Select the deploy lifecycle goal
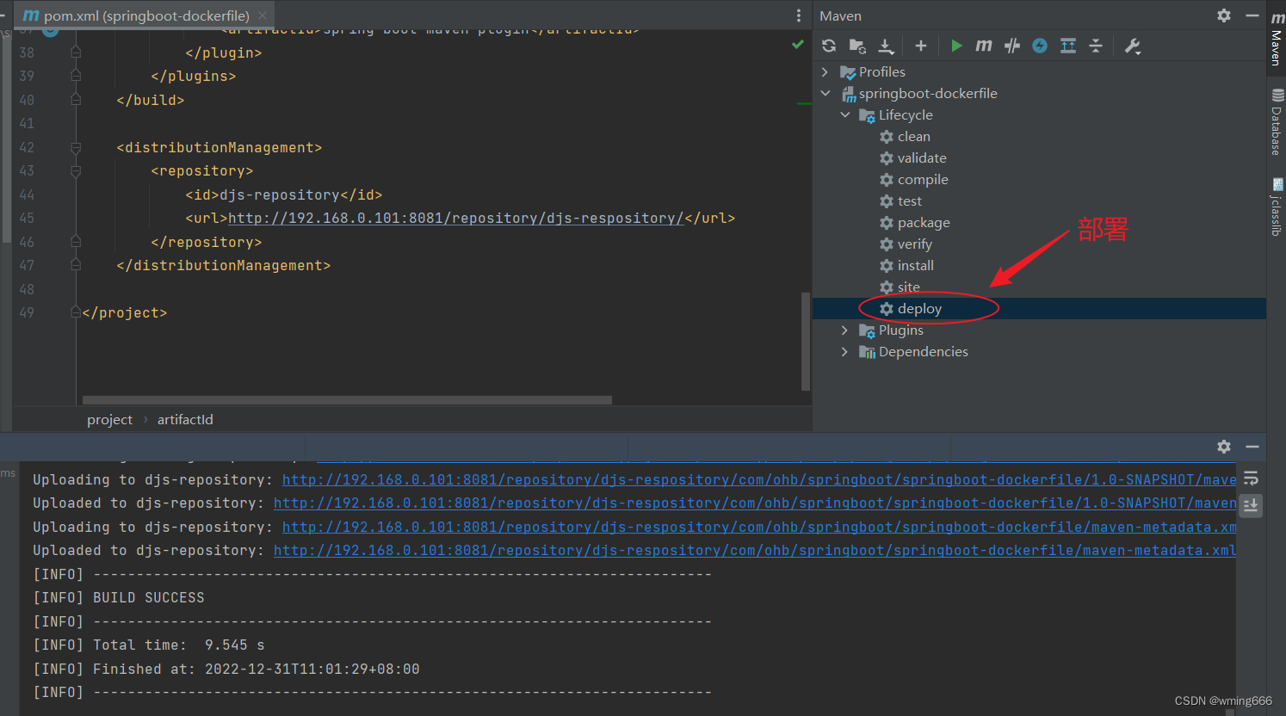The image size is (1286, 716). coord(919,308)
